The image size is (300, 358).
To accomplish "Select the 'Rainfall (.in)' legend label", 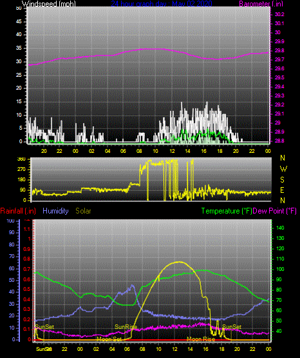I will (x=18, y=211).
